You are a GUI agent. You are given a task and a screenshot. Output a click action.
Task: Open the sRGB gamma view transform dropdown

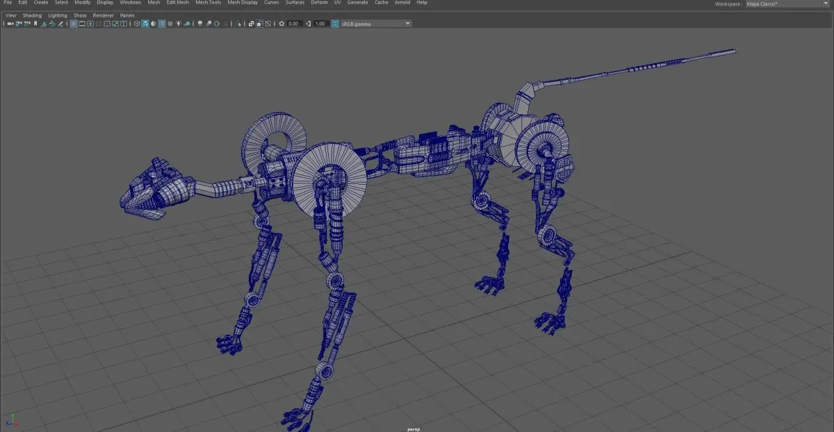pos(376,24)
